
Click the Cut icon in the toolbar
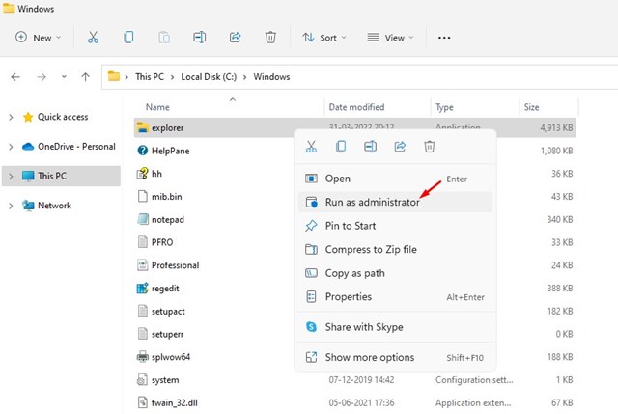(93, 38)
